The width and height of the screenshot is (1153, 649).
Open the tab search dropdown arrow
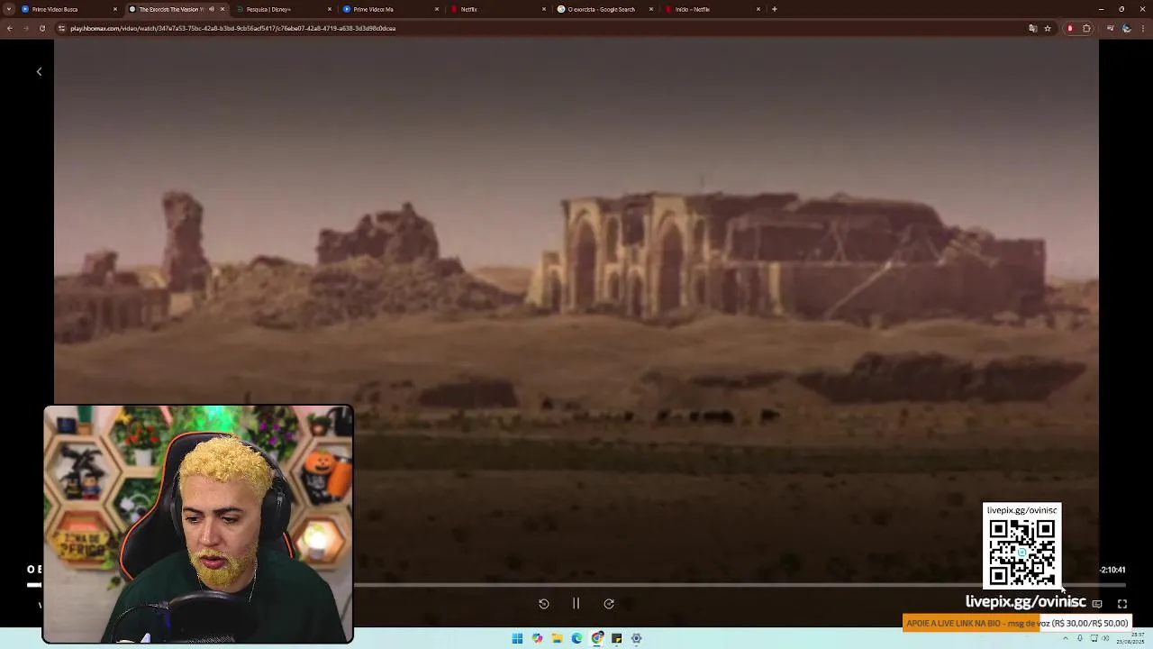tap(9, 9)
